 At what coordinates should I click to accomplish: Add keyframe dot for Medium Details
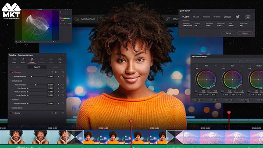58,92
